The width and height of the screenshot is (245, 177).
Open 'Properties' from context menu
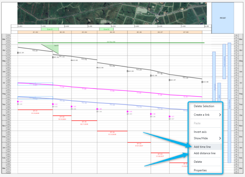pos(200,170)
